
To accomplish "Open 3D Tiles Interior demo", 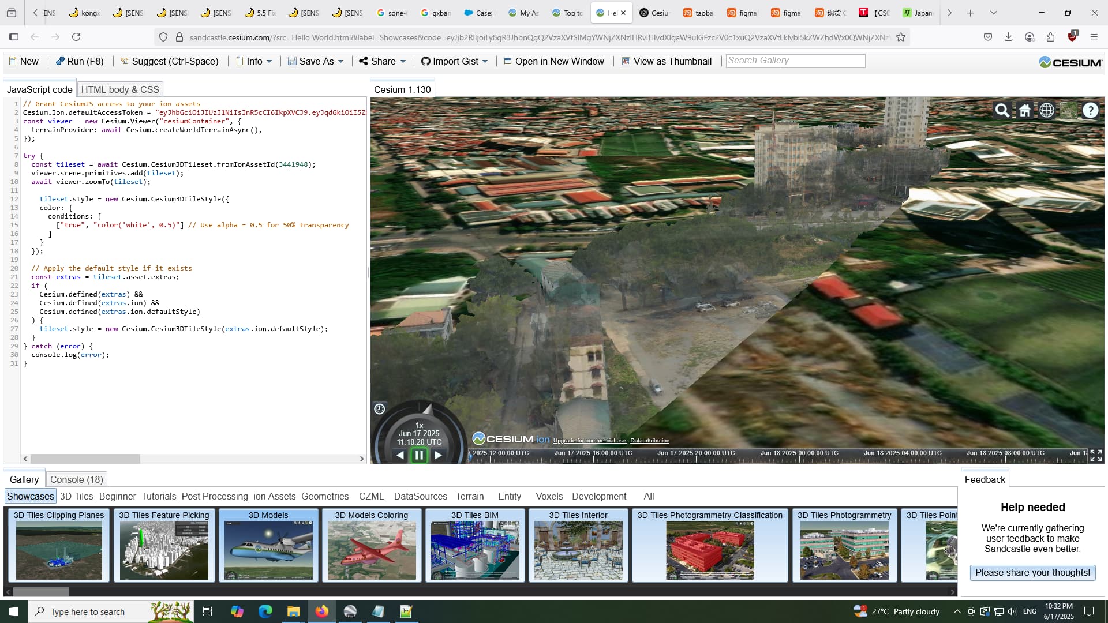I will click(x=578, y=545).
